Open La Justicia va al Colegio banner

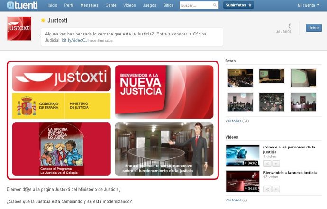coord(61,149)
